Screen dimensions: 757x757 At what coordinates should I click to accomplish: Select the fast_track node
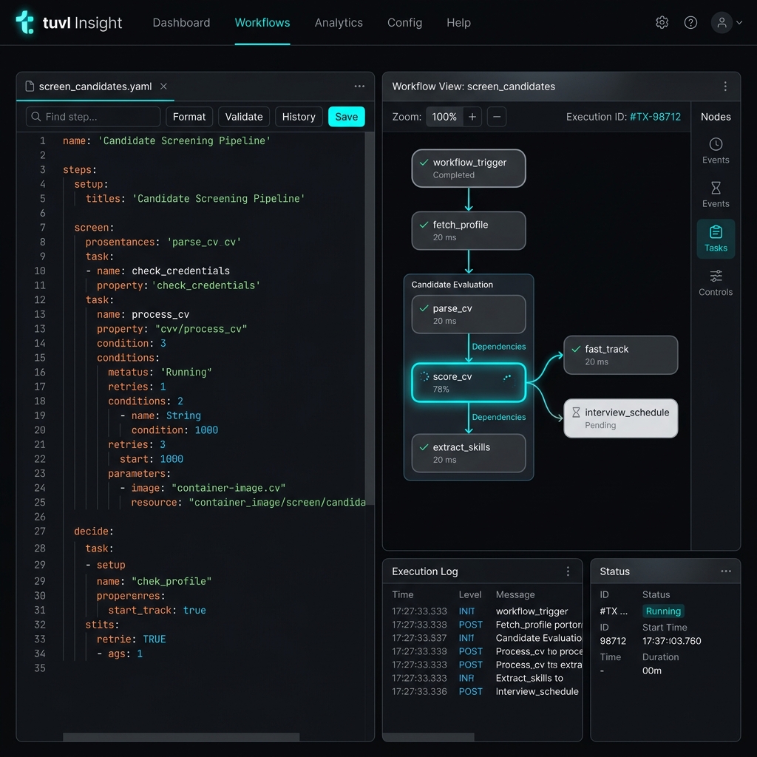620,355
